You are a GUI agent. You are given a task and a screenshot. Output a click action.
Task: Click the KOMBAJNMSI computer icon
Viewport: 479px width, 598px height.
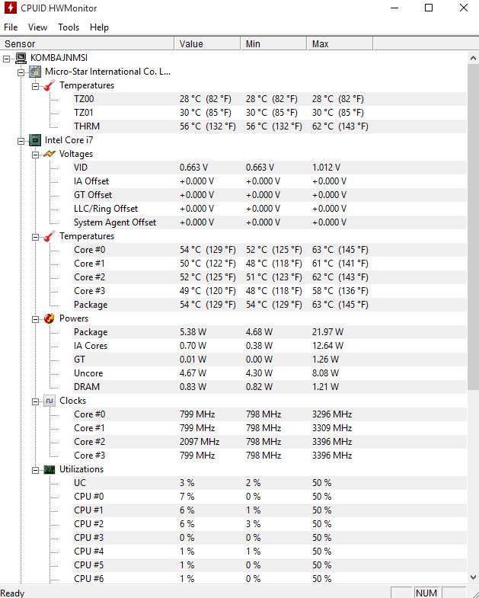coord(21,58)
